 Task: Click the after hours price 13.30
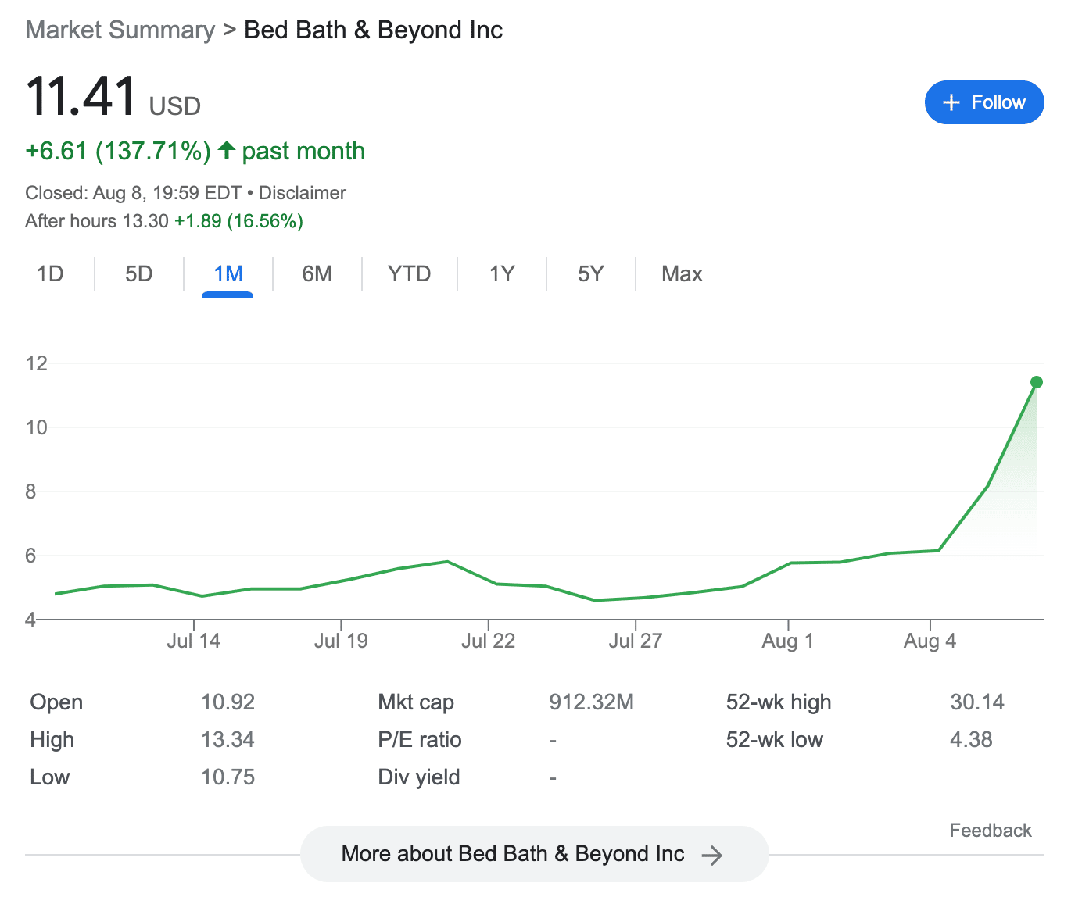point(145,221)
